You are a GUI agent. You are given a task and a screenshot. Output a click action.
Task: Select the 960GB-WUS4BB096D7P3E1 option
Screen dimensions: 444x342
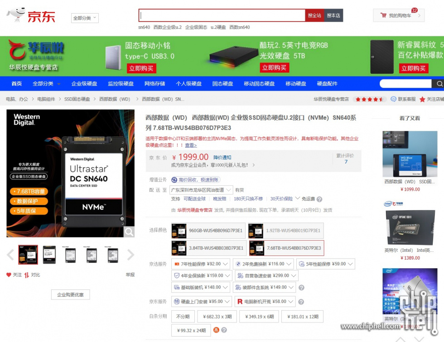click(x=208, y=231)
